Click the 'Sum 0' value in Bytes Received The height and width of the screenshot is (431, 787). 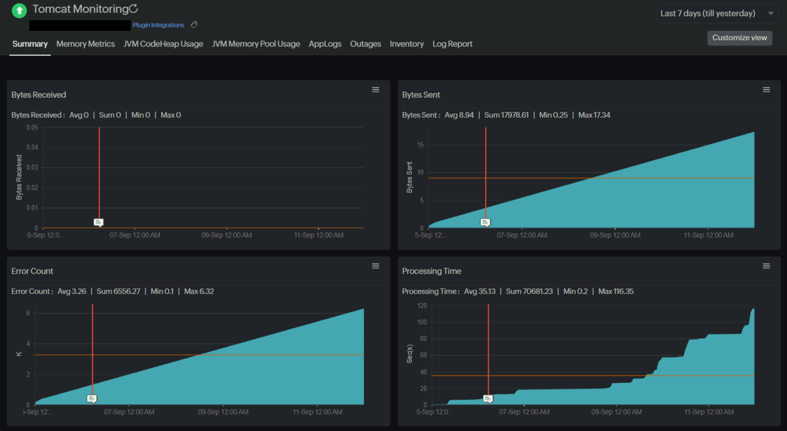110,115
